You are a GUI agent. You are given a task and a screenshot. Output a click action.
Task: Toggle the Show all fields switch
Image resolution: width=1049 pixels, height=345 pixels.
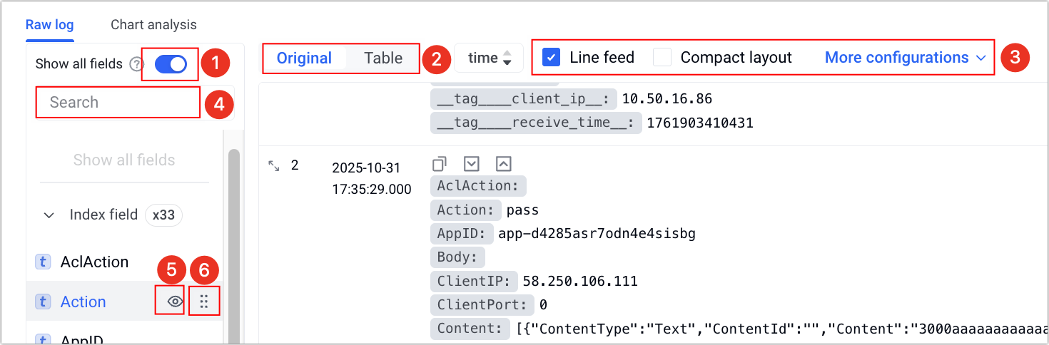coord(171,64)
